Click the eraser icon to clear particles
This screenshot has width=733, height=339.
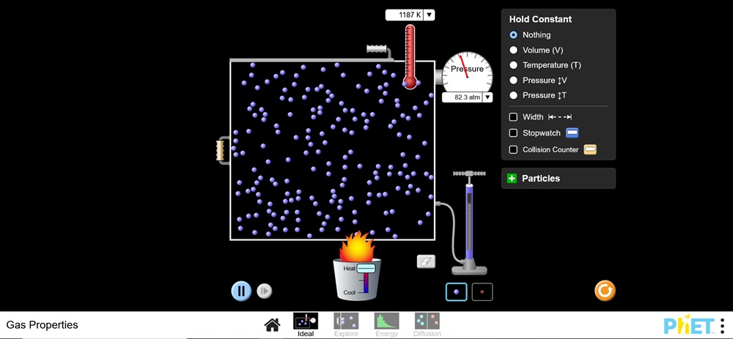coord(426,261)
